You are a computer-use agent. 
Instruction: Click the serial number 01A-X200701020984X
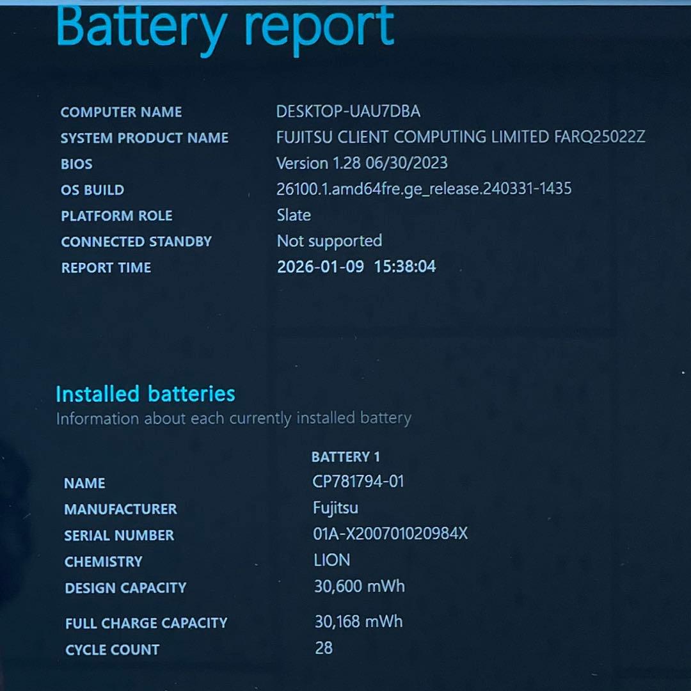coord(390,534)
